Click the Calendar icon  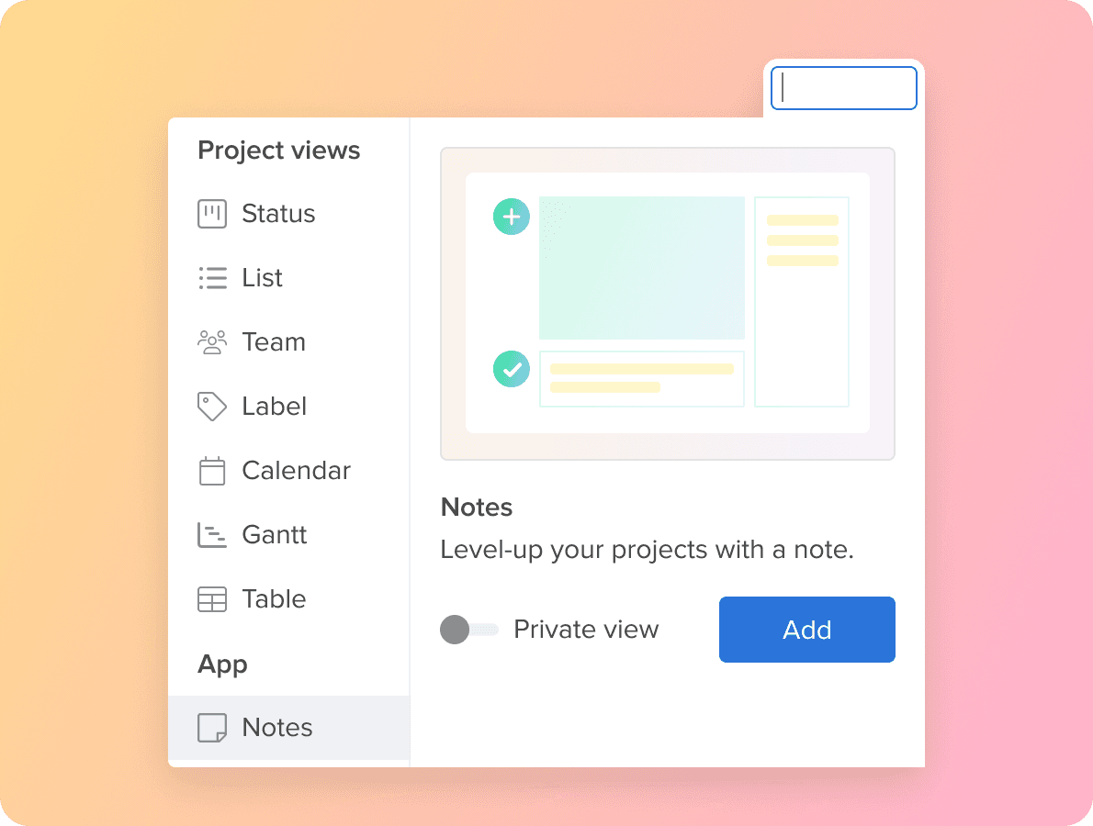[212, 471]
